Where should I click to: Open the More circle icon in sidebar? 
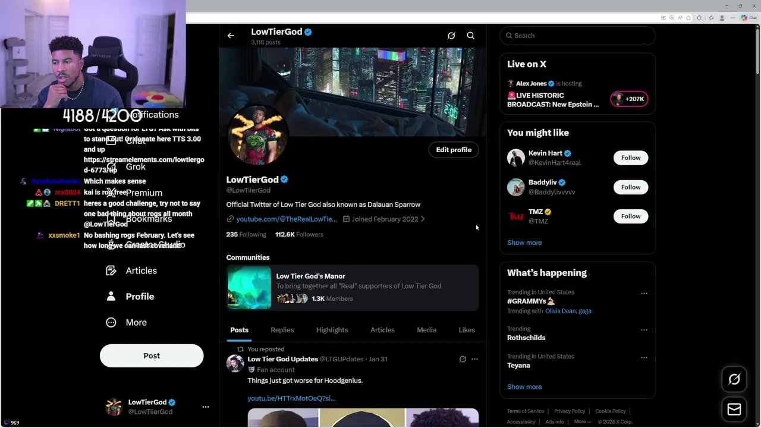point(111,322)
